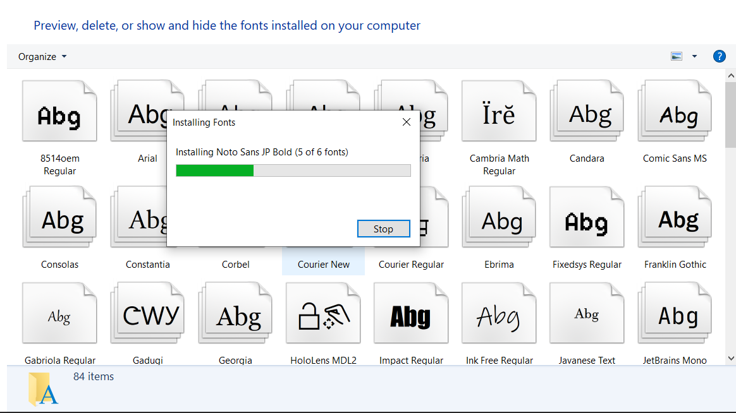The width and height of the screenshot is (736, 413).
Task: Select the Corbel label
Action: (x=236, y=265)
